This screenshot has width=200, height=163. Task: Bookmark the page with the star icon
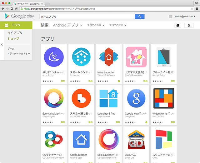192,9
